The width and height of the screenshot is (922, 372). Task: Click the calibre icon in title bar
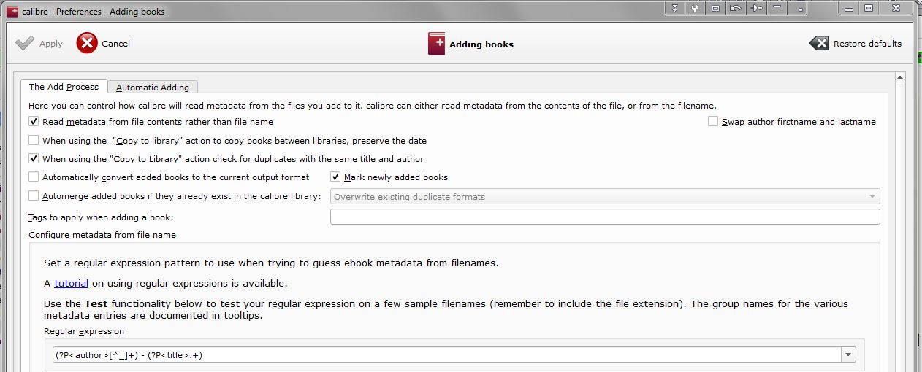tap(12, 11)
